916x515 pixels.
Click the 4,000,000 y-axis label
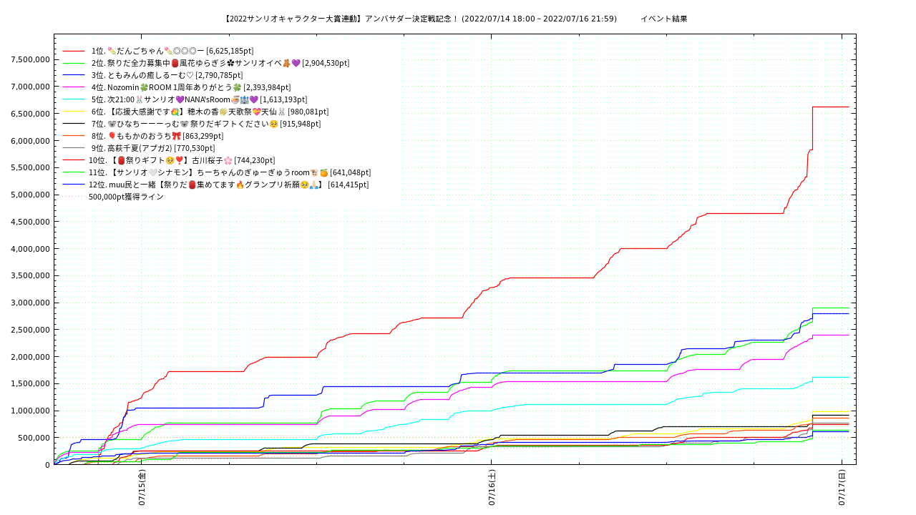pos(30,249)
